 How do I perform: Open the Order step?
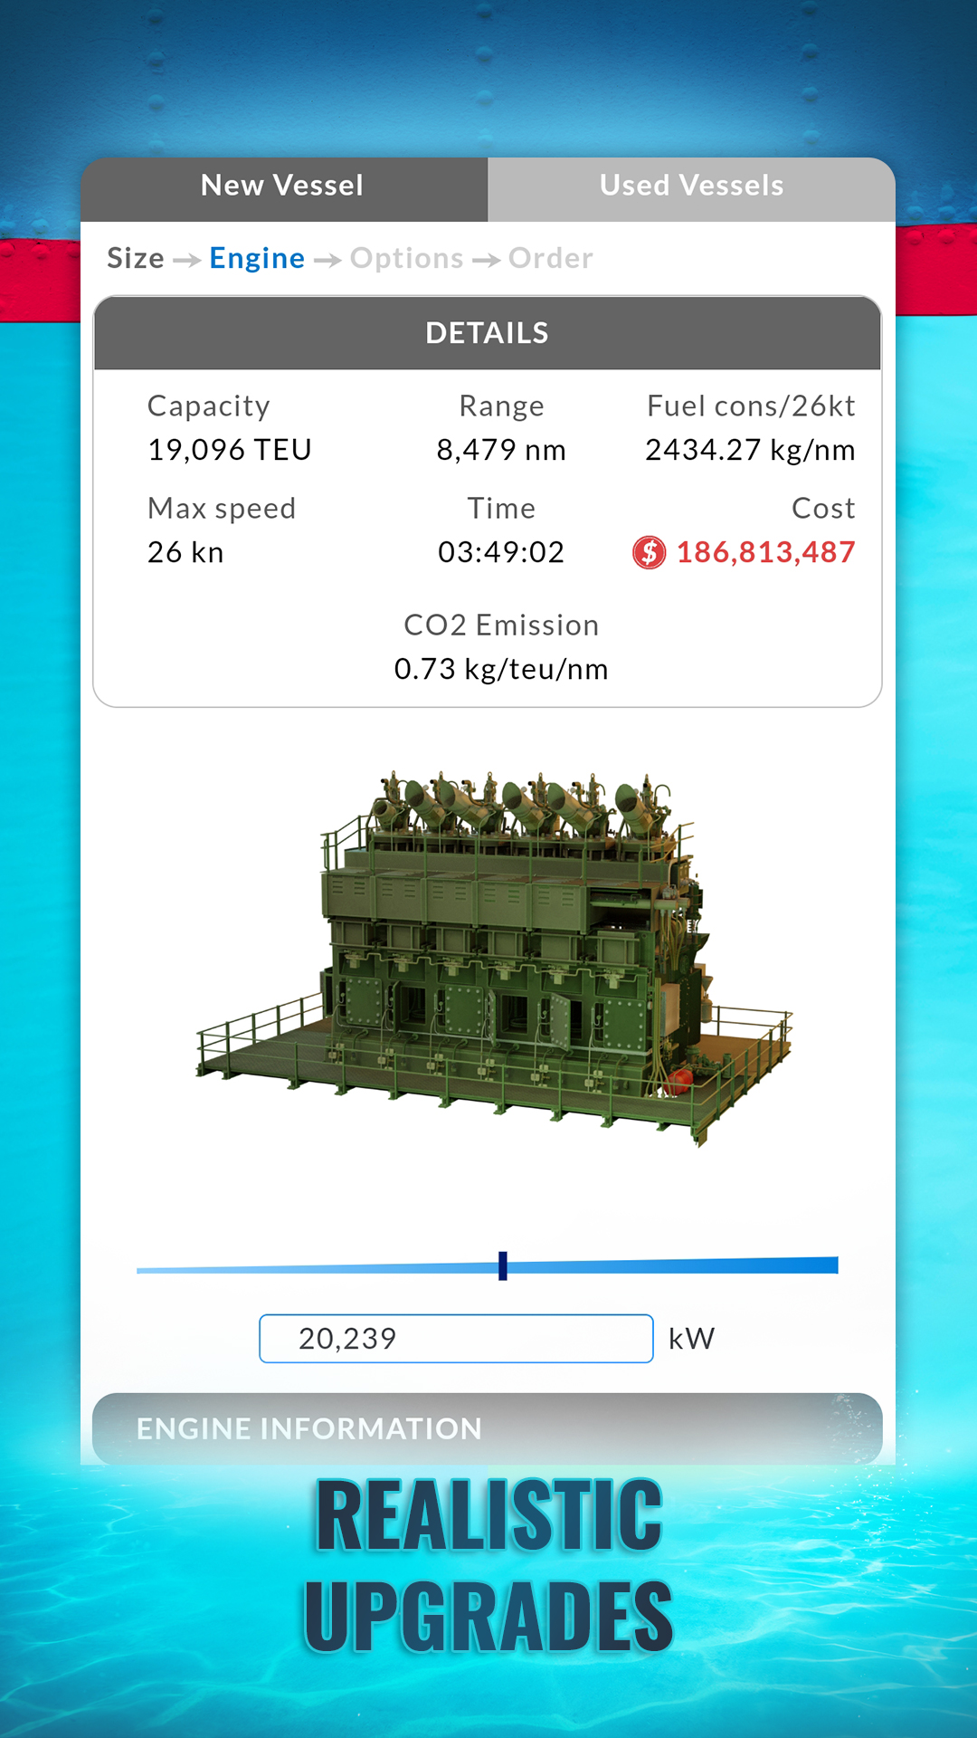point(550,259)
